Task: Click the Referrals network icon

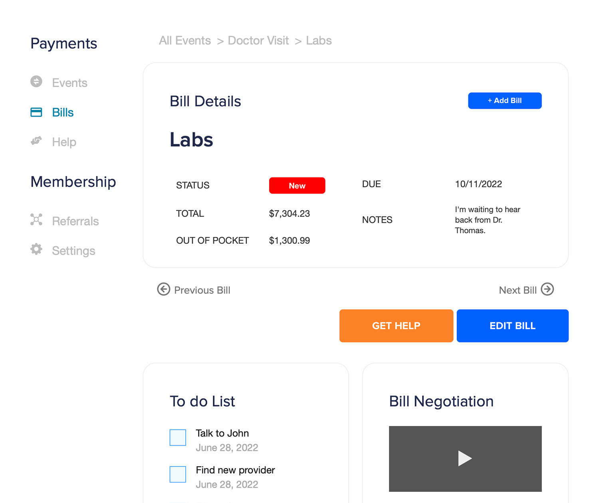Action: point(36,220)
